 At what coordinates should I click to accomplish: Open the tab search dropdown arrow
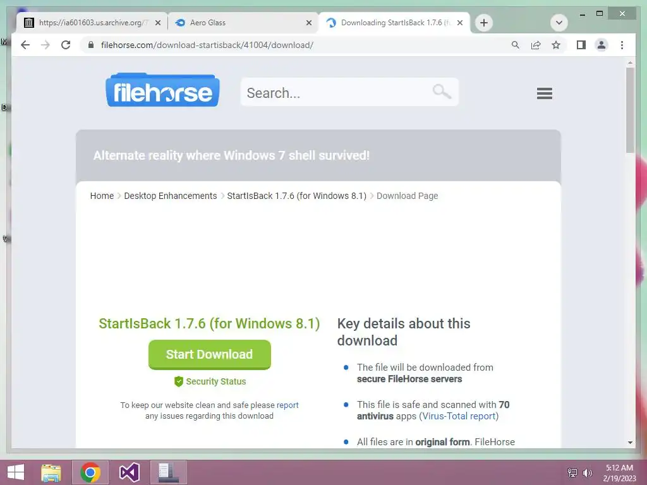tap(559, 23)
